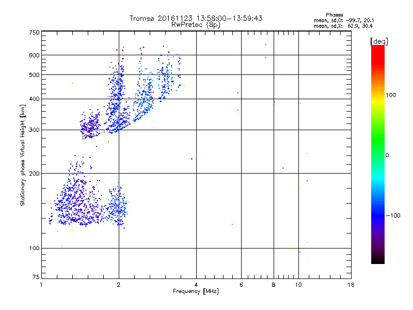Click the x-axis label 'Frequency [MHz]'

click(196, 291)
